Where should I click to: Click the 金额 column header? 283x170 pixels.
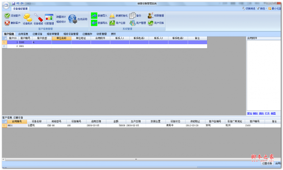click(x=116, y=122)
